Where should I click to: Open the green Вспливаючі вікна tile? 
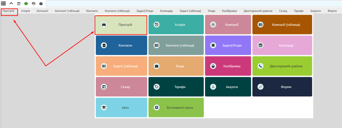coord(176,107)
